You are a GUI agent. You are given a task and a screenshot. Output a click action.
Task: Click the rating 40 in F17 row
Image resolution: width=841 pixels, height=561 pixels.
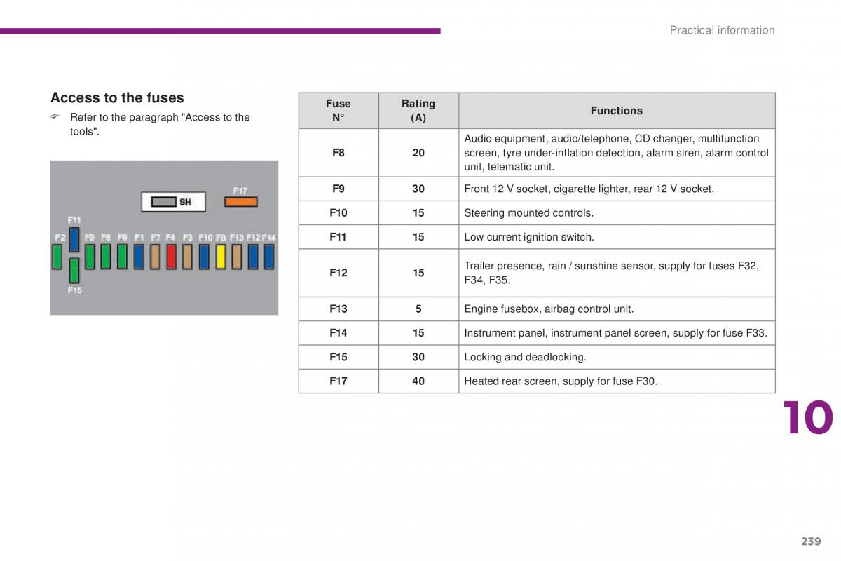click(418, 381)
